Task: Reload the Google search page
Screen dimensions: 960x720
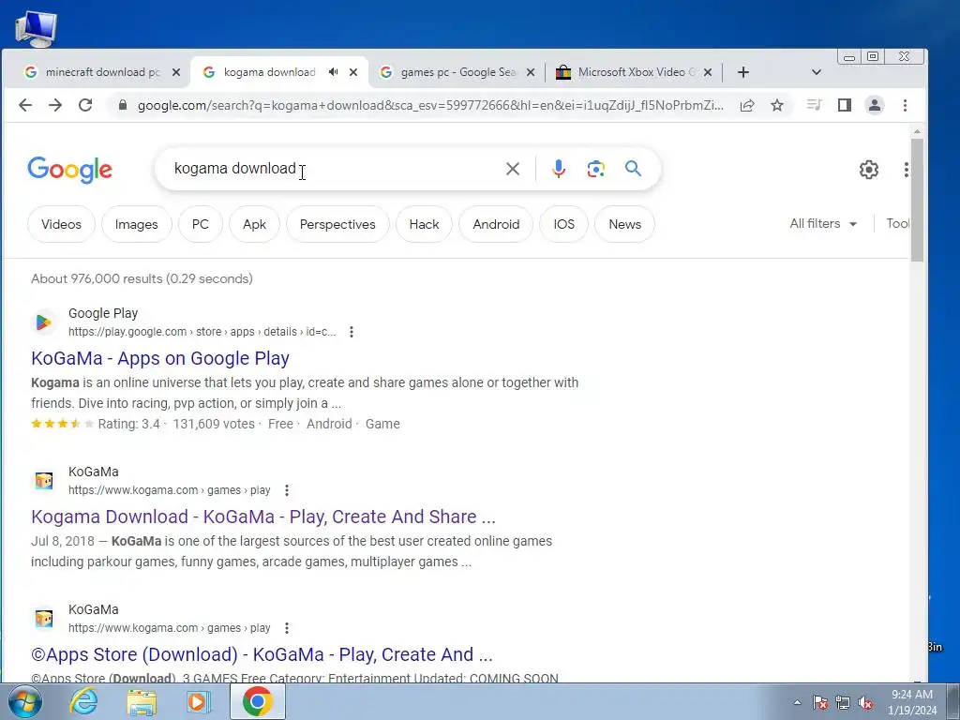Action: coord(85,105)
